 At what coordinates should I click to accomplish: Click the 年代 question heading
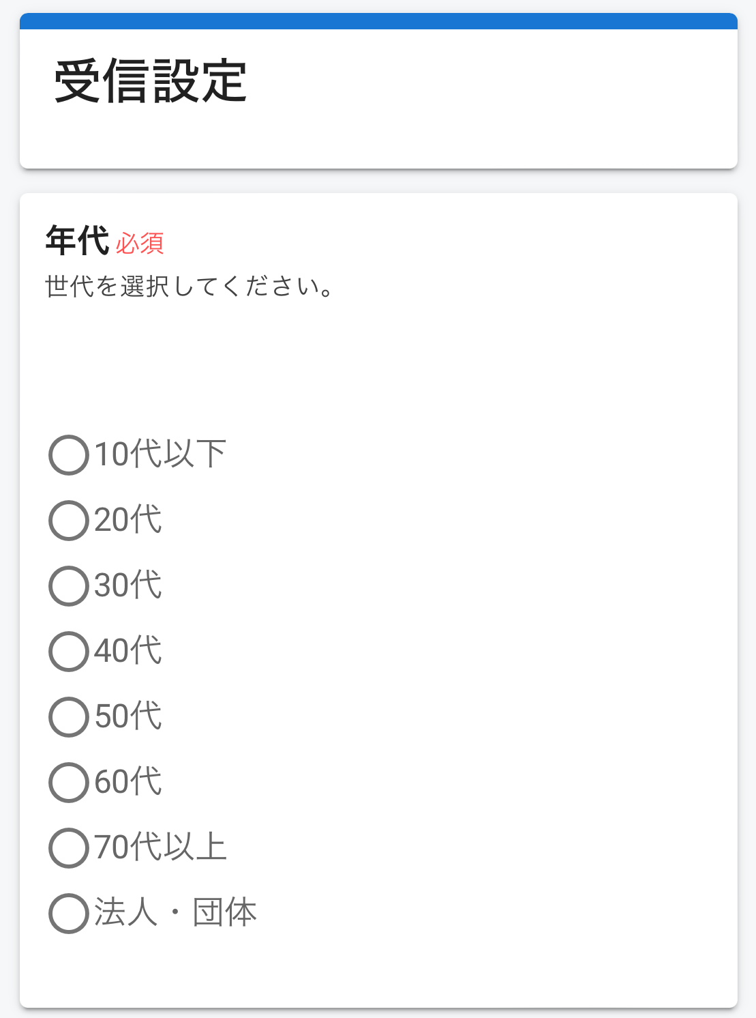pyautogui.click(x=77, y=242)
